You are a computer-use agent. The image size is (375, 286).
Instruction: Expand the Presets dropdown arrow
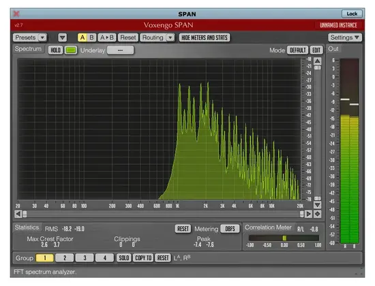click(42, 37)
